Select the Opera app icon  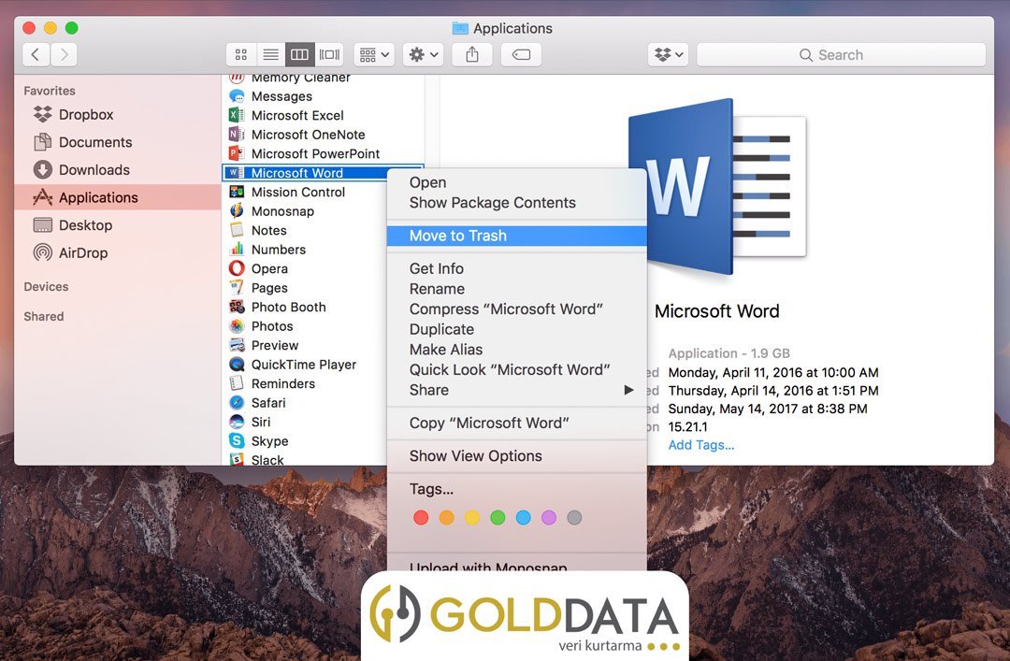click(237, 268)
